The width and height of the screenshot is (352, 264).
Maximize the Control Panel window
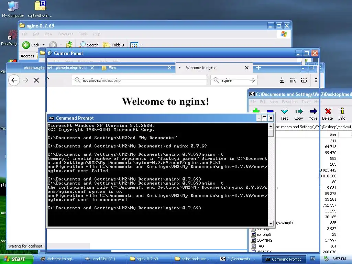coord(307,53)
